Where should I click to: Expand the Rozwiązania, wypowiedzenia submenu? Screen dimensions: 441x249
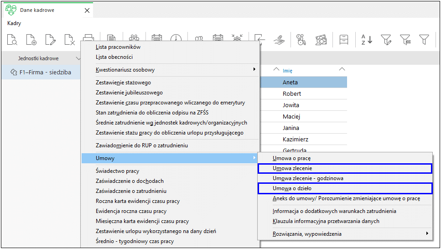click(345, 234)
